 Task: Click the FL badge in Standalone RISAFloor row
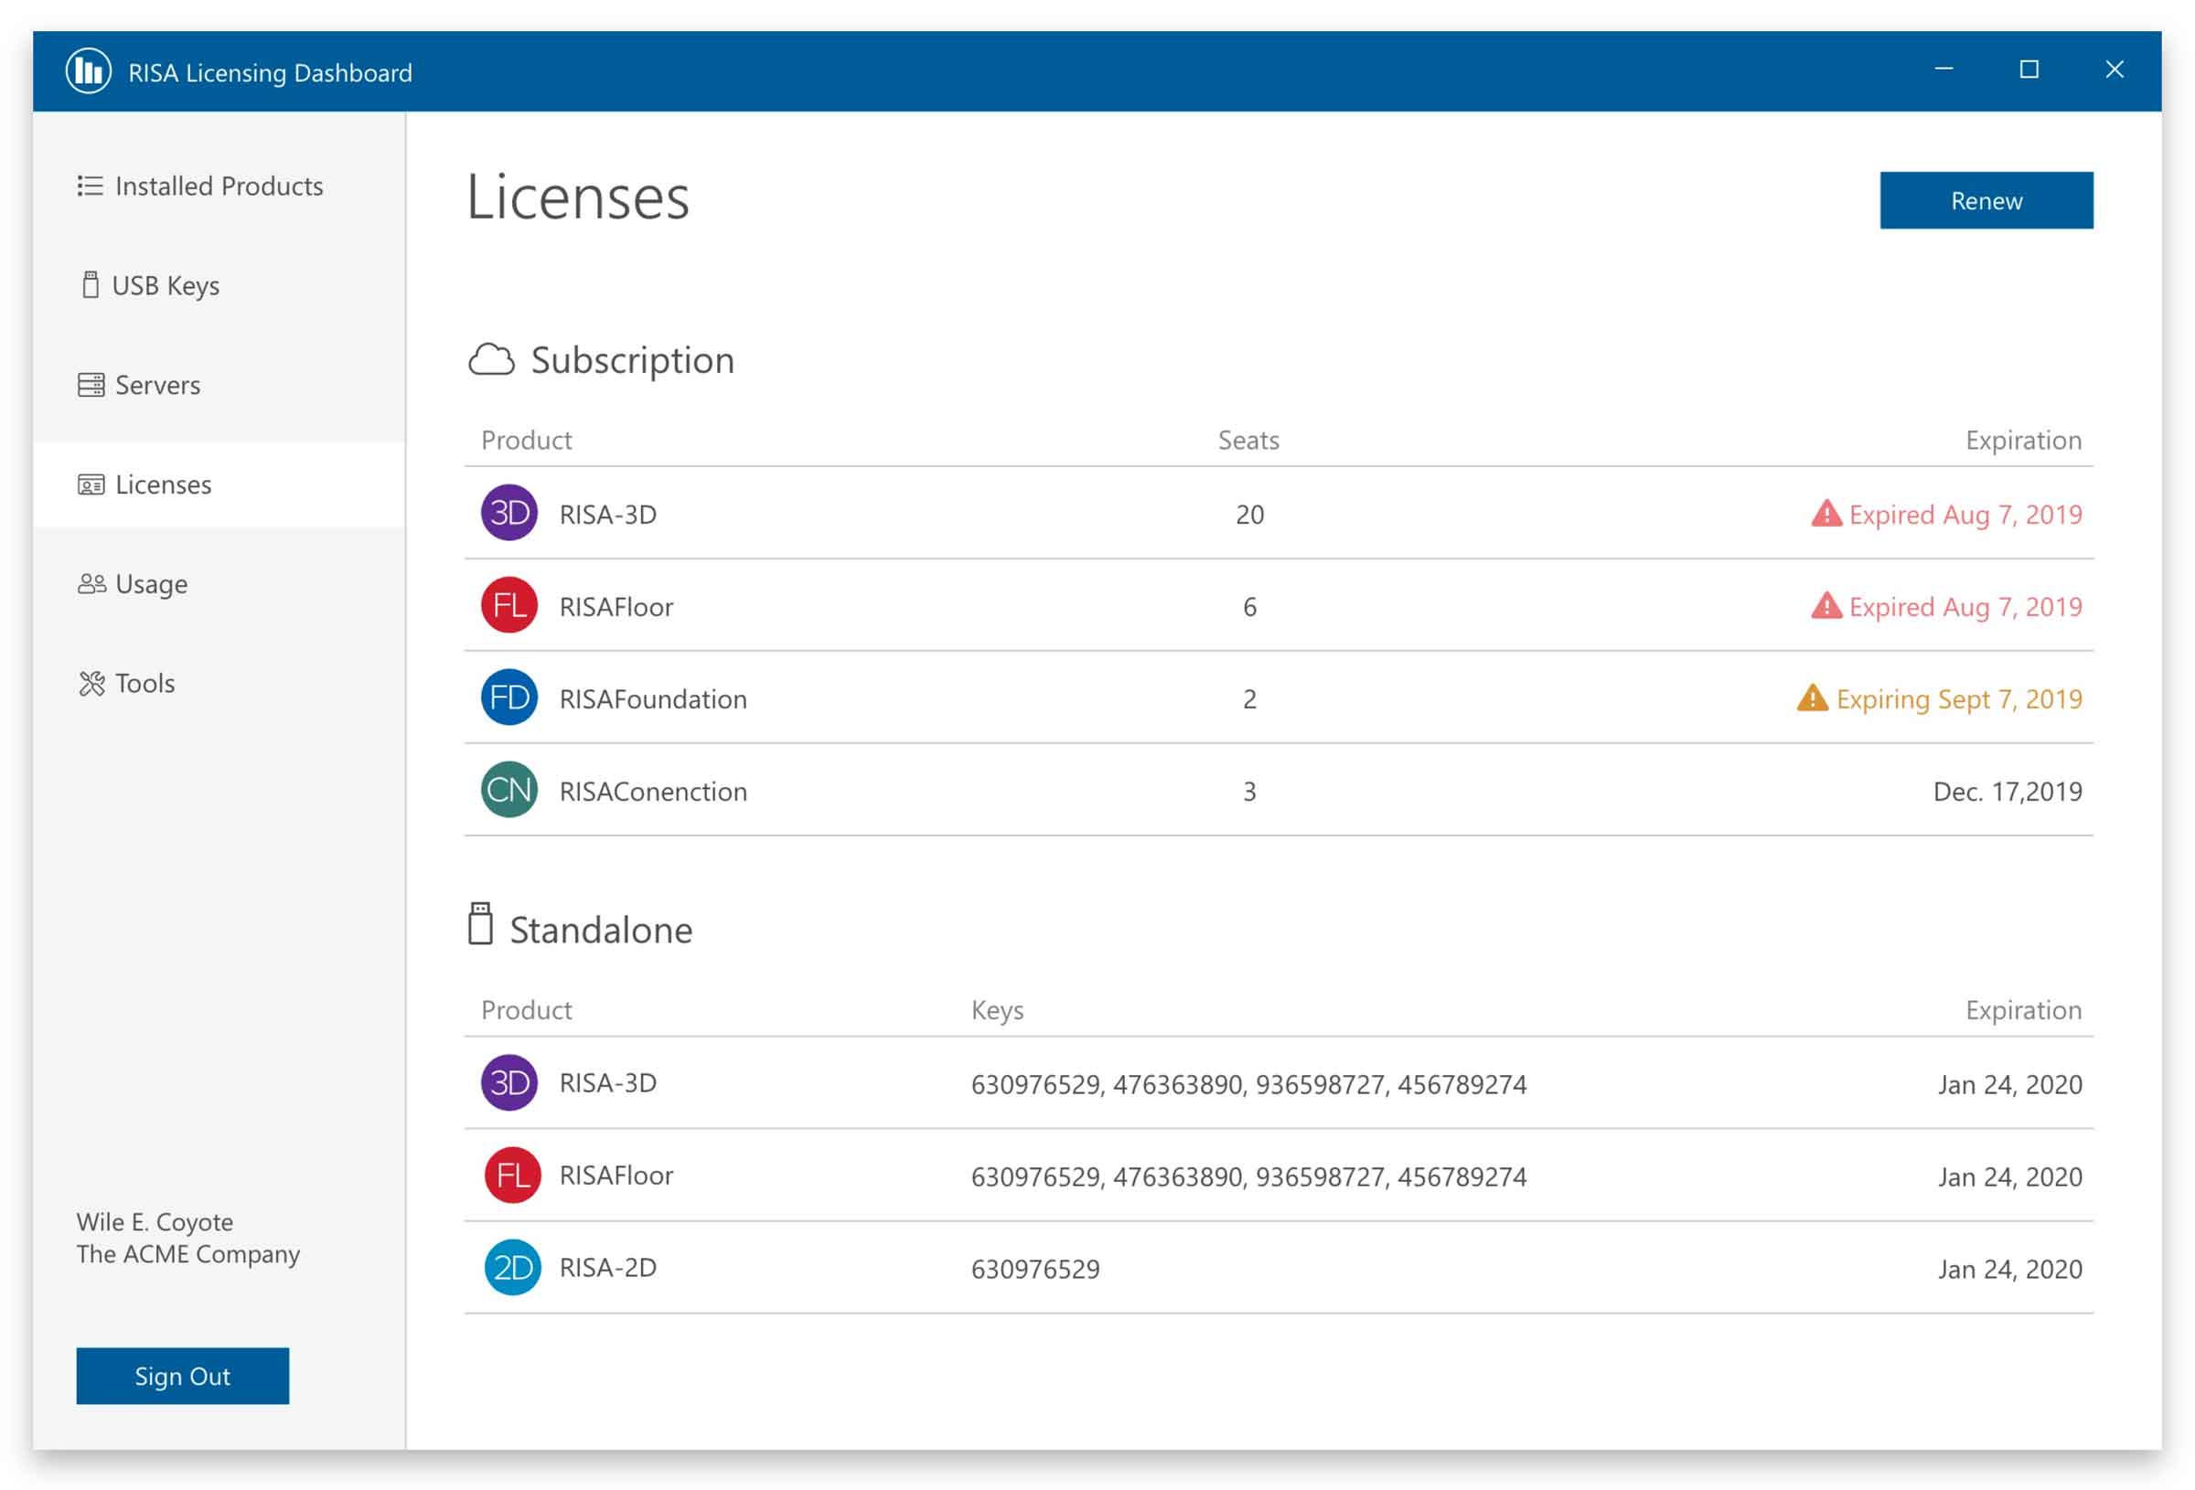[513, 1176]
